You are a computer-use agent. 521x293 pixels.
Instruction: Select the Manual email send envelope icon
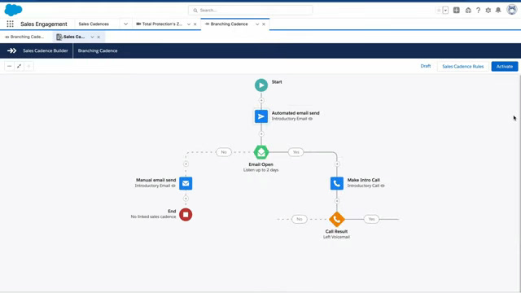click(x=186, y=183)
